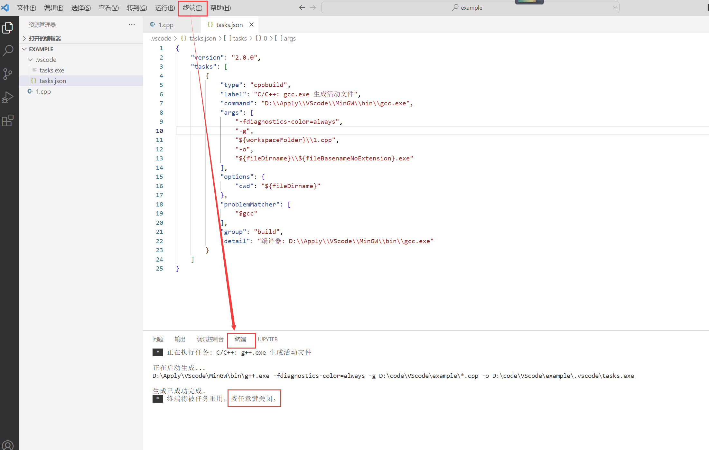Click the file icon of tasks.exe
This screenshot has height=450, width=709.
[34, 70]
